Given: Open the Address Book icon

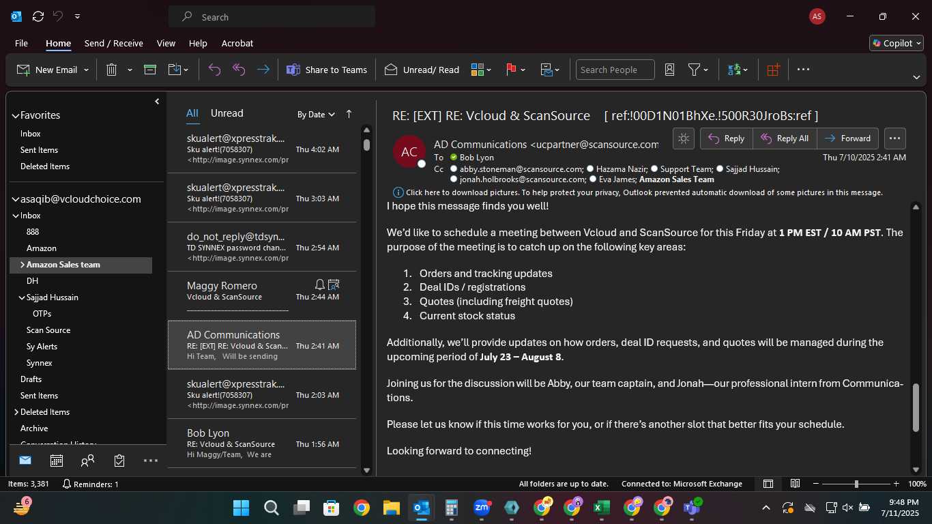Looking at the screenshot, I should (x=669, y=70).
